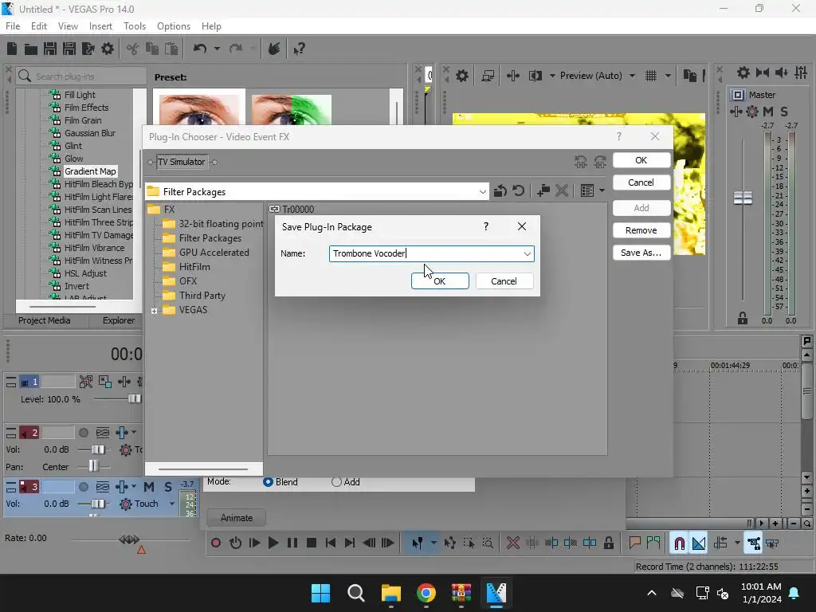Toggle Solo on audio track 3
Screen dimensions: 816x612
pos(168,487)
